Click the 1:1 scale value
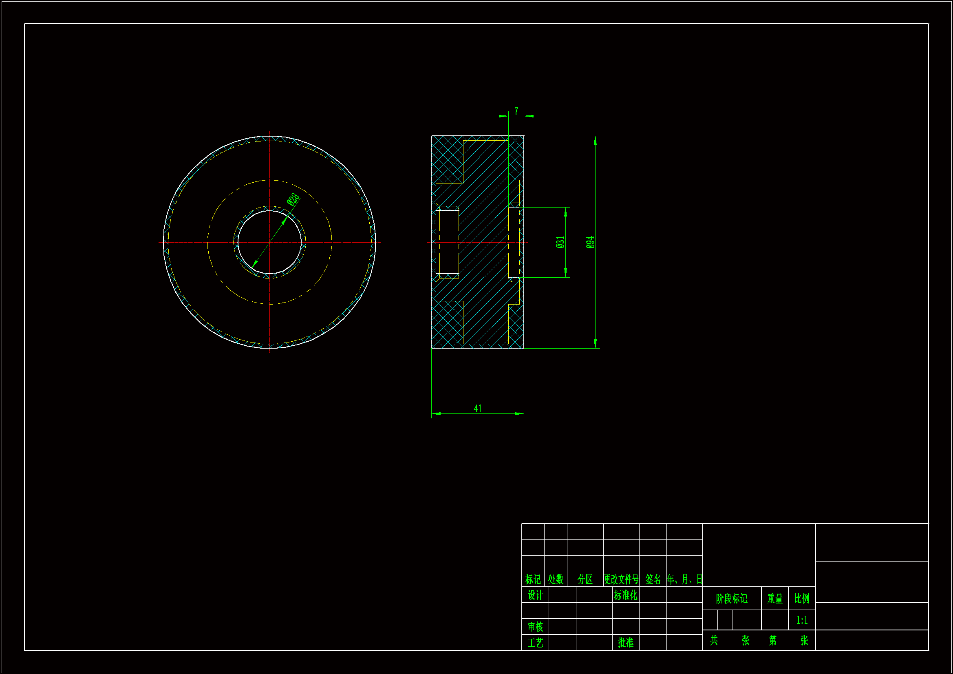Image resolution: width=953 pixels, height=674 pixels. click(x=801, y=620)
